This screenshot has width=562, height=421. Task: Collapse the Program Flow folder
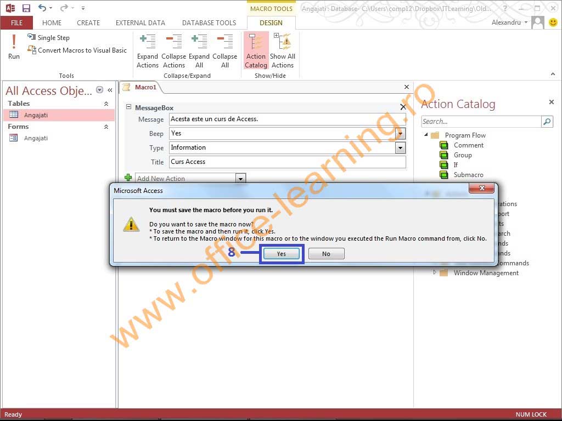426,135
